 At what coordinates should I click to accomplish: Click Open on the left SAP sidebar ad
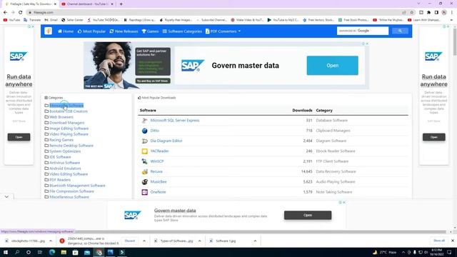pyautogui.click(x=19, y=137)
